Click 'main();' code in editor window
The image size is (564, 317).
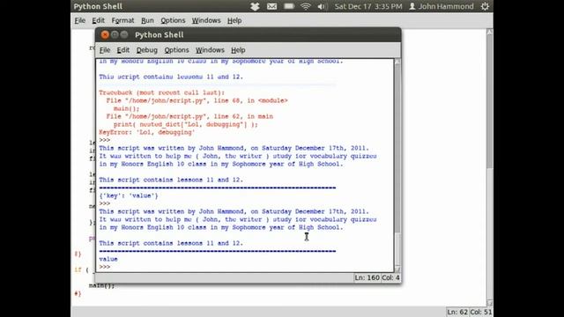pos(102,285)
